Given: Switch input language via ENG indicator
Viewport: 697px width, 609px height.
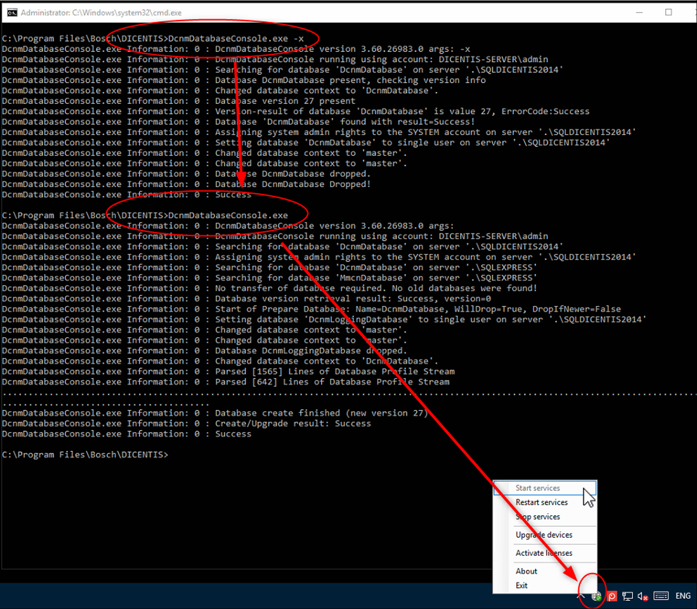Looking at the screenshot, I should click(x=683, y=596).
